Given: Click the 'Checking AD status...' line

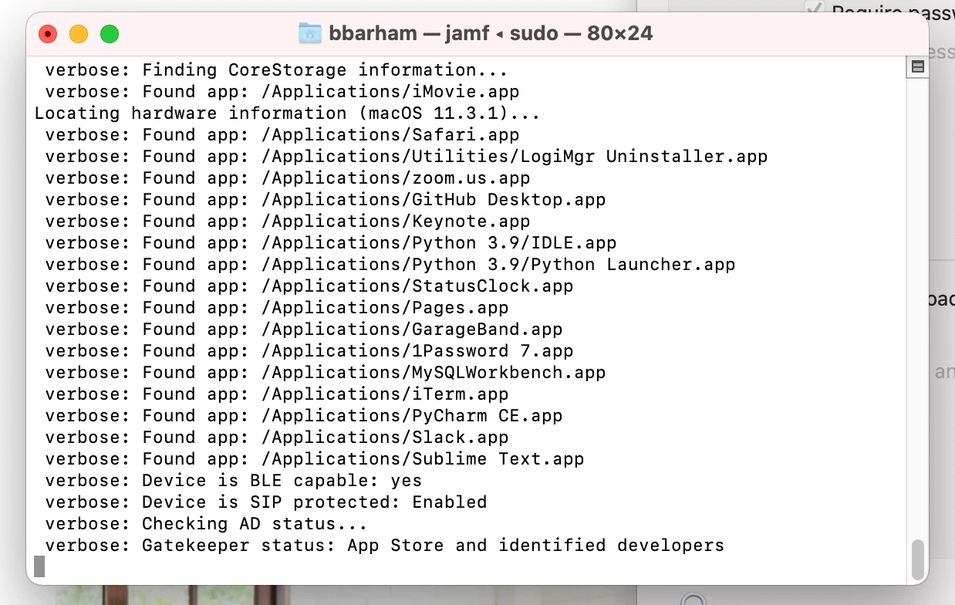Looking at the screenshot, I should pyautogui.click(x=206, y=524).
